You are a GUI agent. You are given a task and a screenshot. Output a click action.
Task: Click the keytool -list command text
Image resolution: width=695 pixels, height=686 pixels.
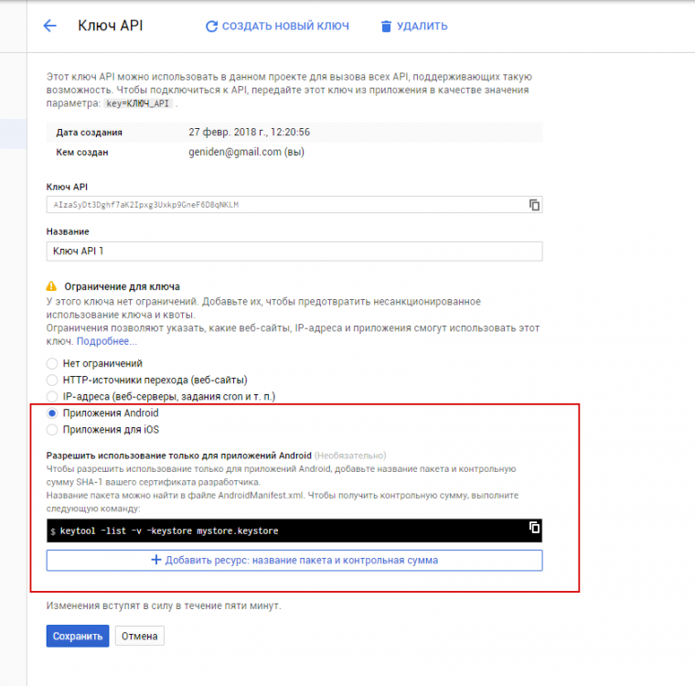point(169,531)
